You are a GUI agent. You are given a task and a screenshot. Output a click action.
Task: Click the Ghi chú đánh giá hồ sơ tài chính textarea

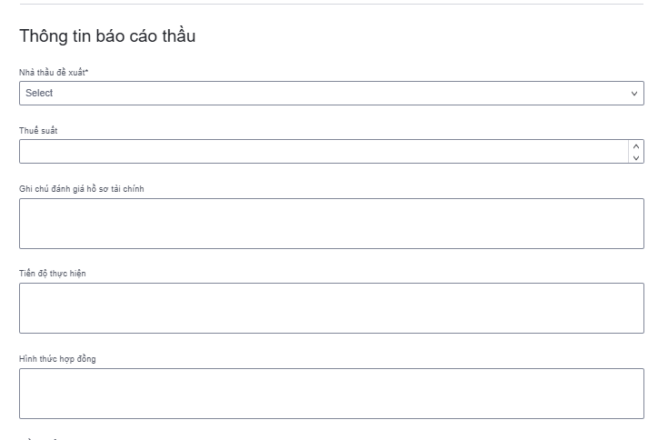pos(331,224)
